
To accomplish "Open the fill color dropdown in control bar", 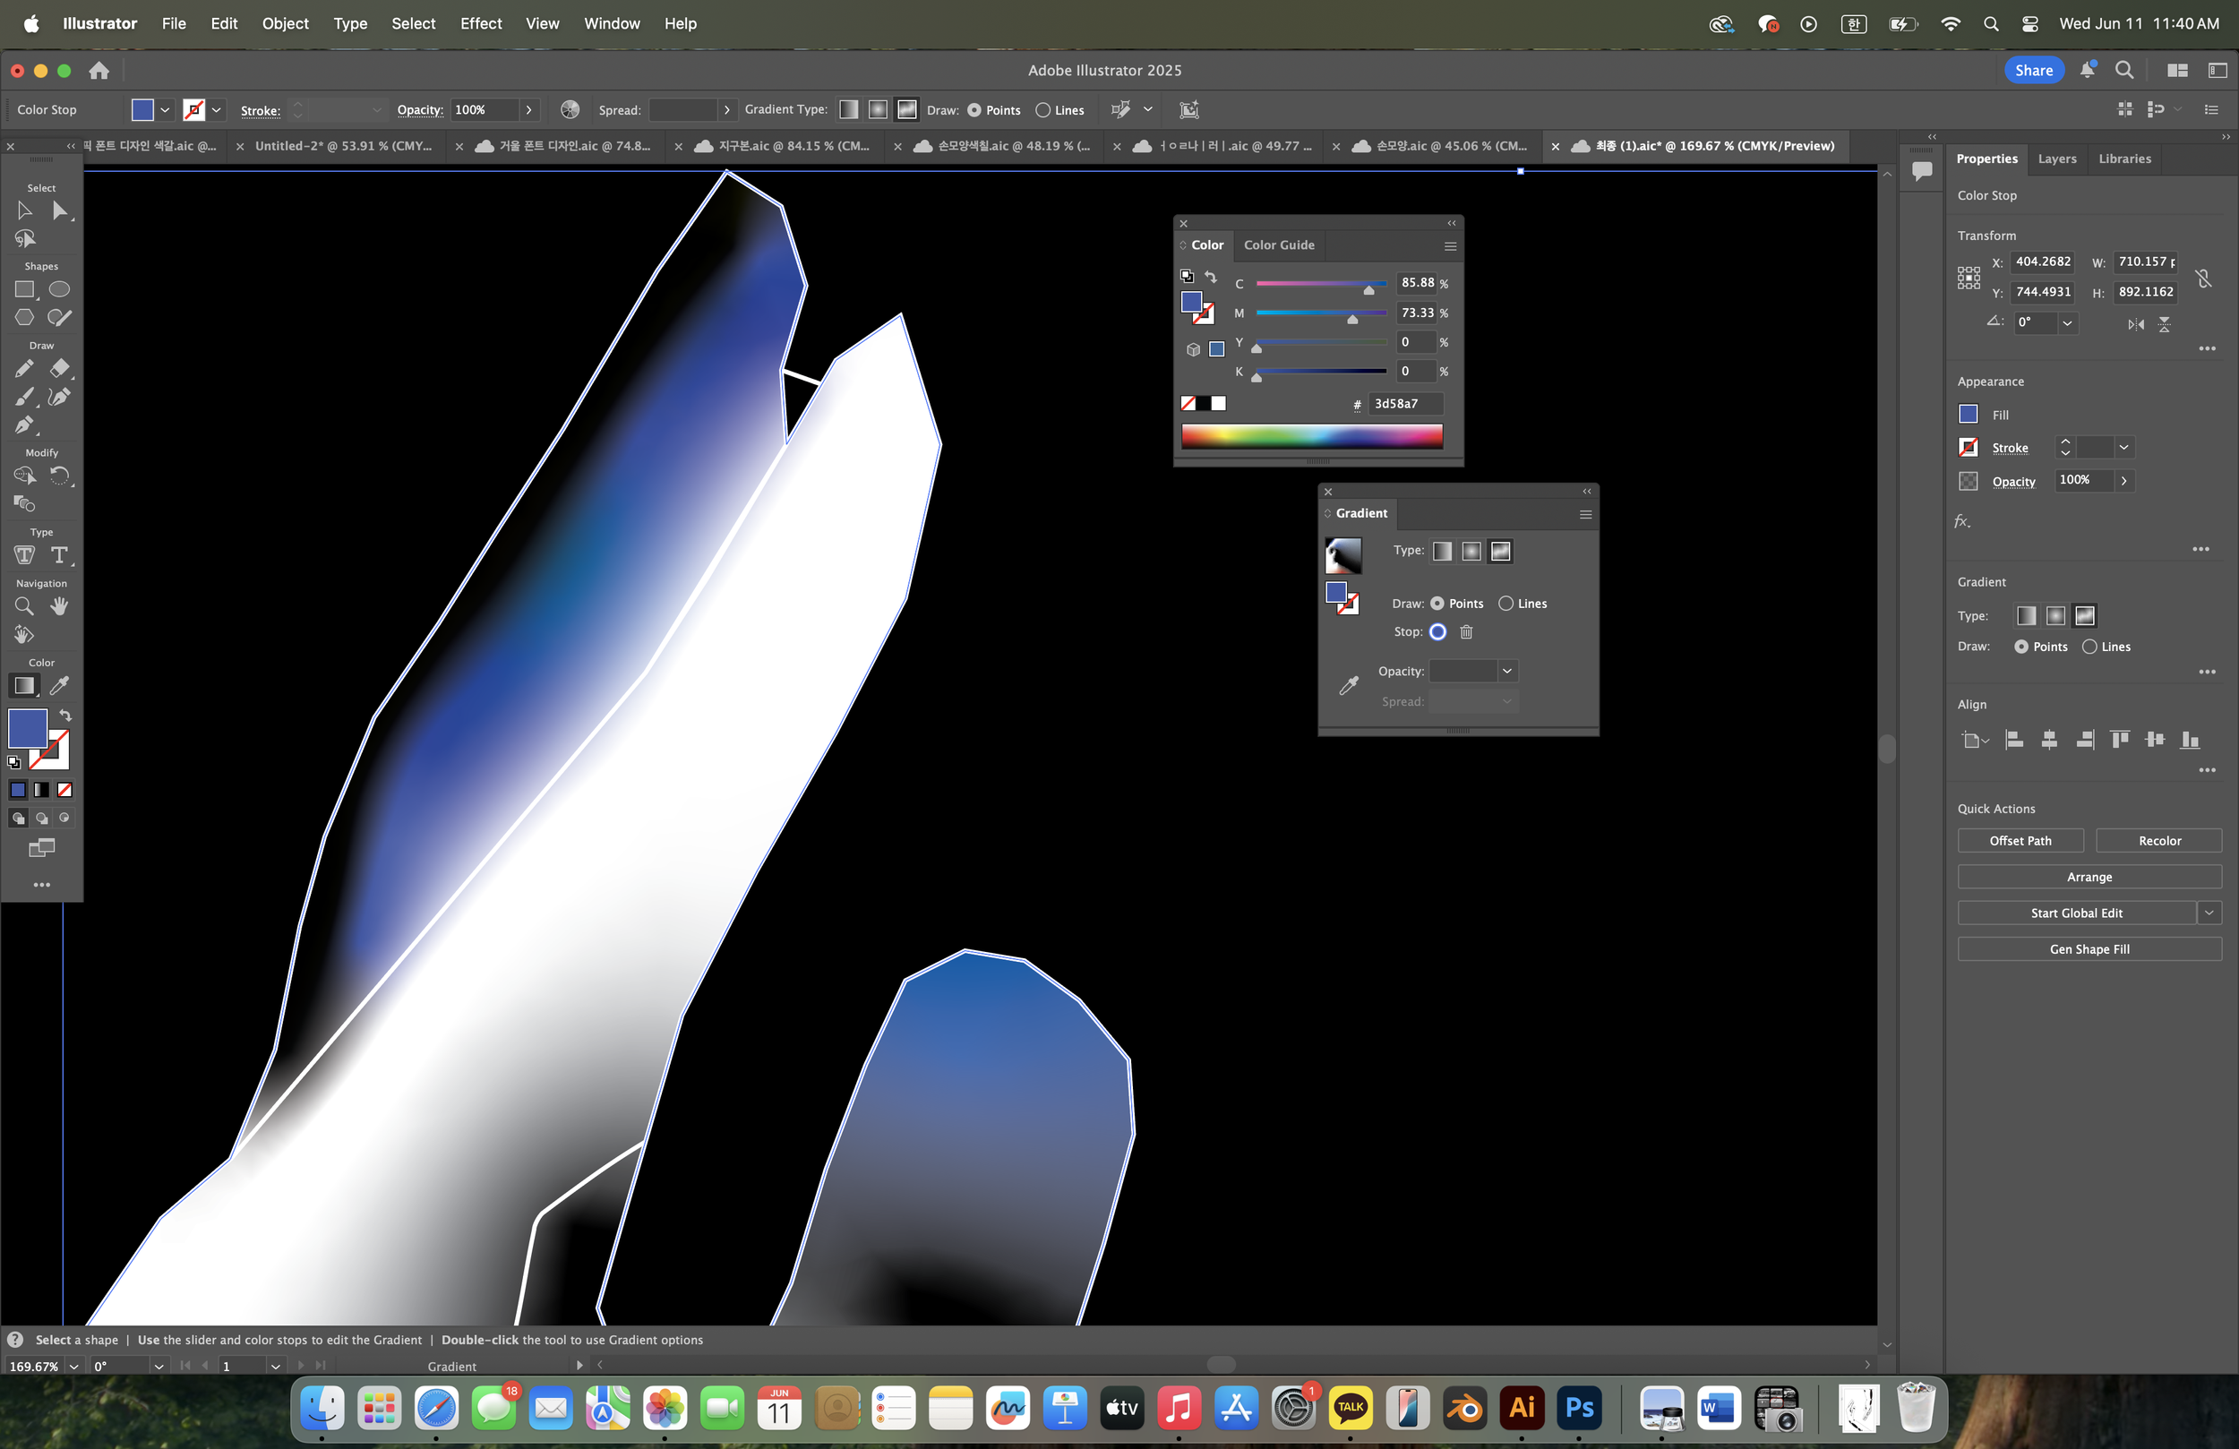I will (165, 110).
